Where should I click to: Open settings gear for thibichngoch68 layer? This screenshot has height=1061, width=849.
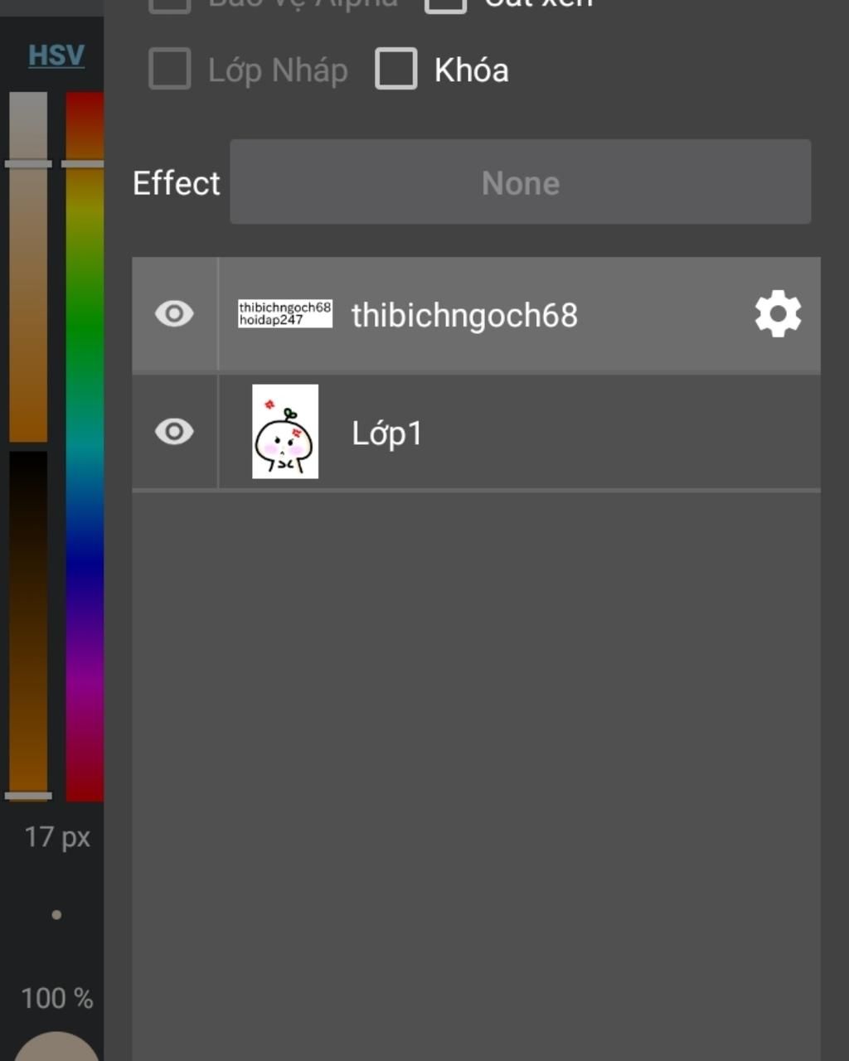(778, 314)
